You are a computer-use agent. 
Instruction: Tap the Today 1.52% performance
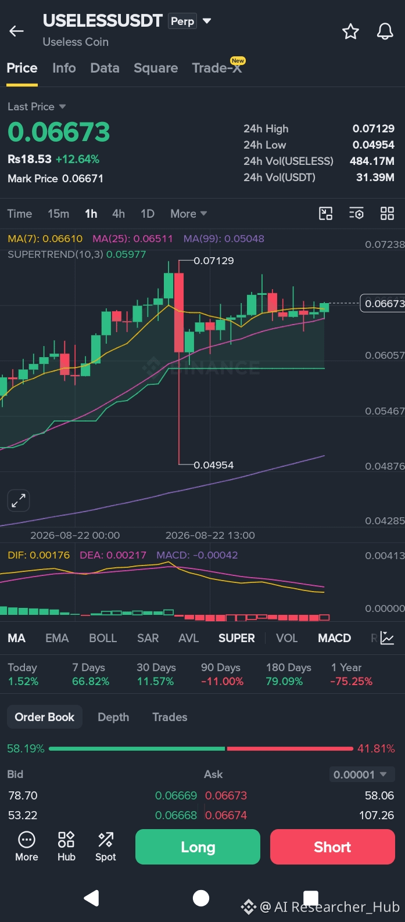click(x=23, y=675)
